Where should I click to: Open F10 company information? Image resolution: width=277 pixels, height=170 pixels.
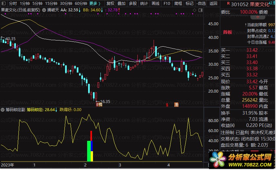point(167,3)
